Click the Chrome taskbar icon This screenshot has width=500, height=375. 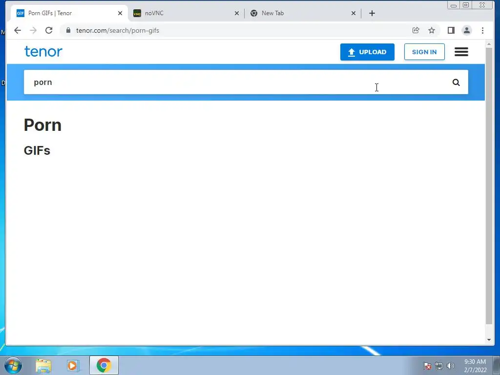click(x=104, y=365)
